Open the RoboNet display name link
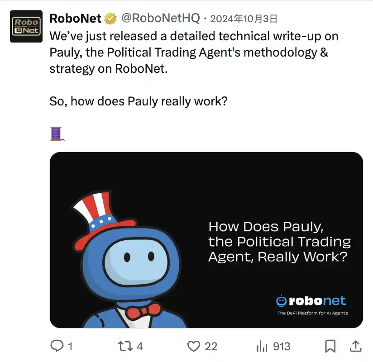Image resolution: width=373 pixels, height=362 pixels. tap(76, 19)
